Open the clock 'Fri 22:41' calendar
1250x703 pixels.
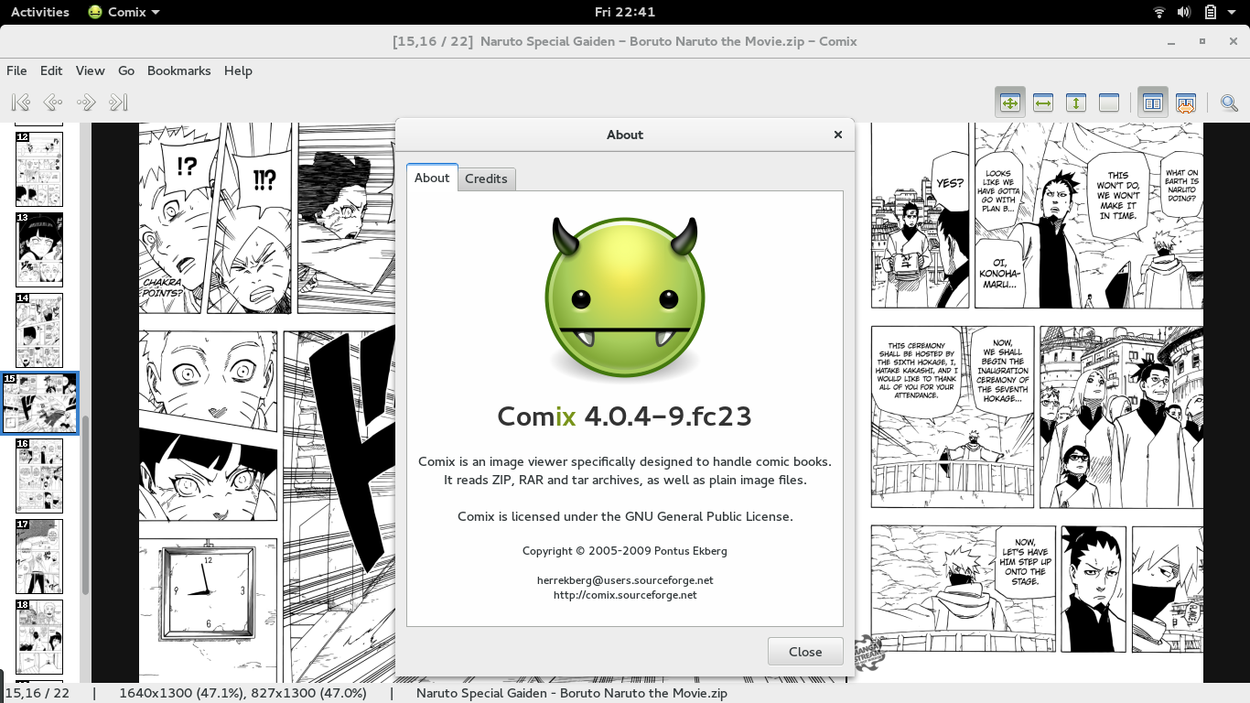[x=625, y=12]
